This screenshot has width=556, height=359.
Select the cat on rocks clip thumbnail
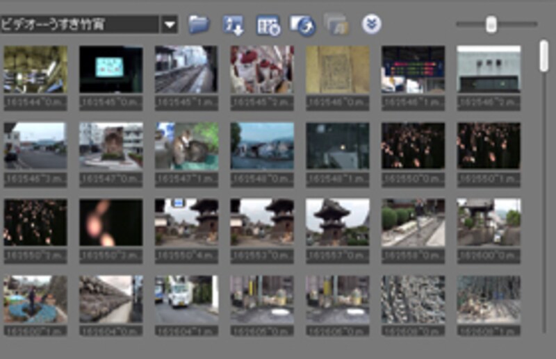point(186,146)
